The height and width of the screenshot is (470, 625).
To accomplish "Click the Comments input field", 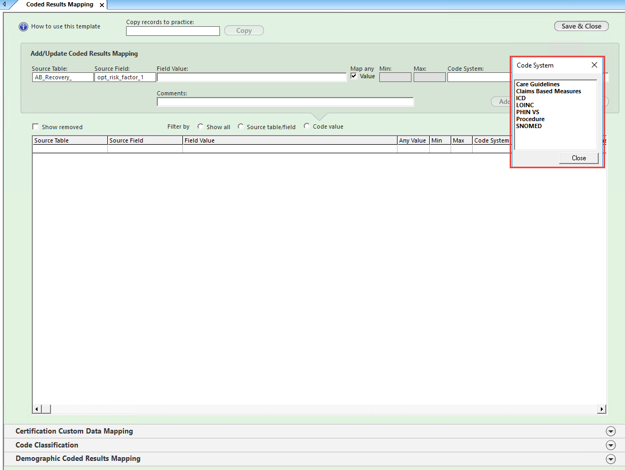I will click(x=285, y=102).
